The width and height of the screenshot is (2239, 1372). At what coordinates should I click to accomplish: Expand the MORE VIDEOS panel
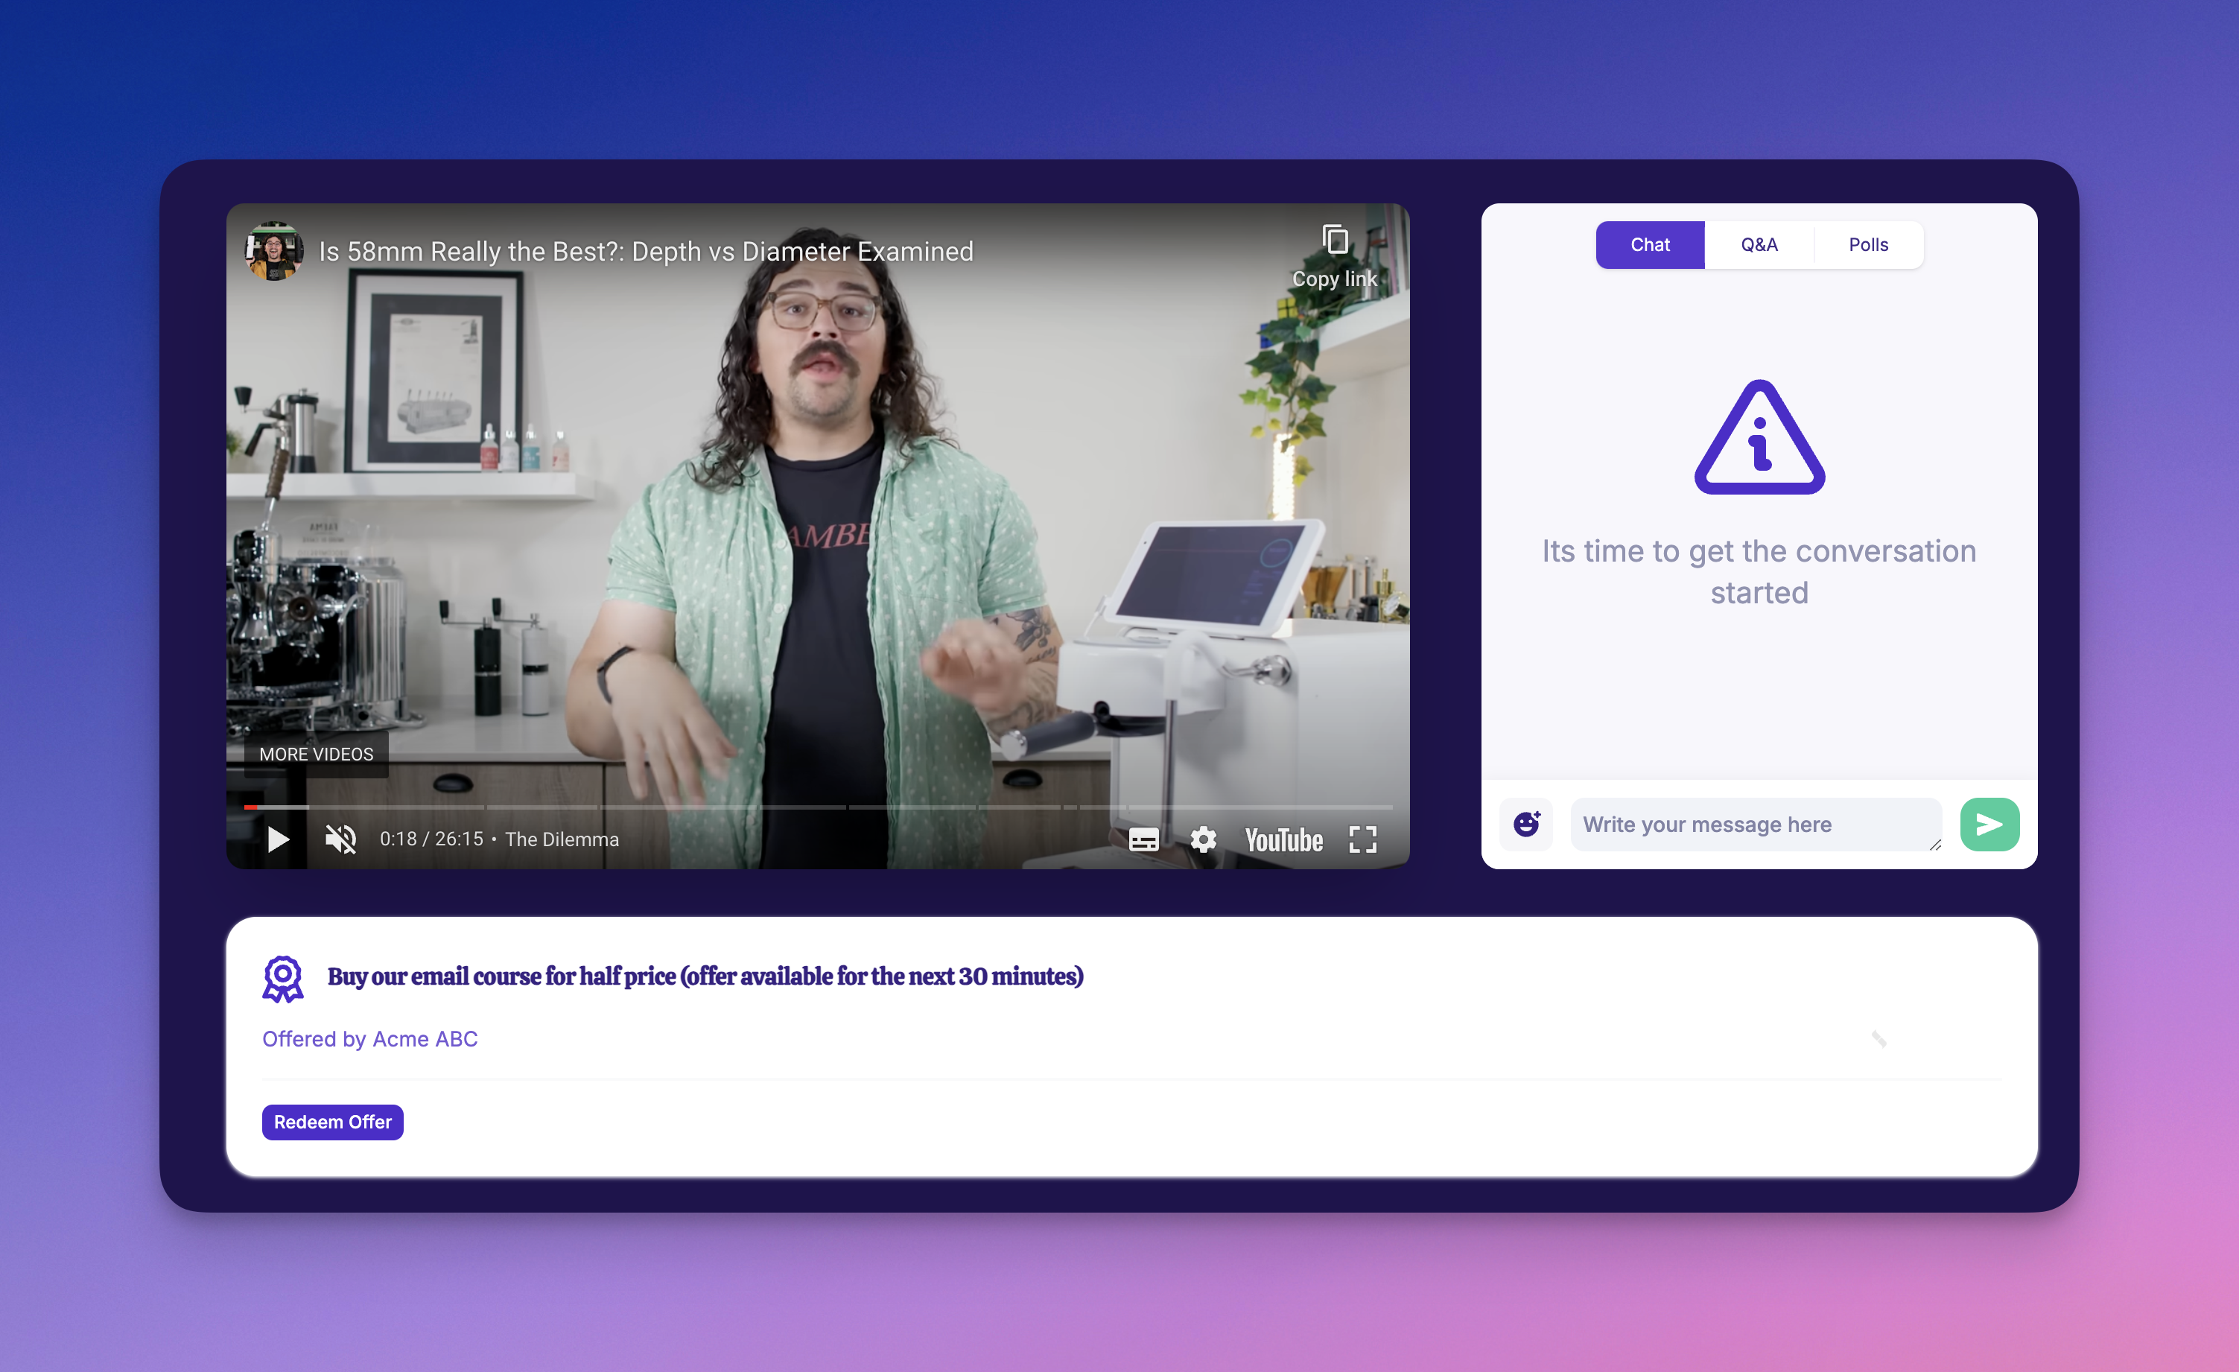pyautogui.click(x=315, y=753)
